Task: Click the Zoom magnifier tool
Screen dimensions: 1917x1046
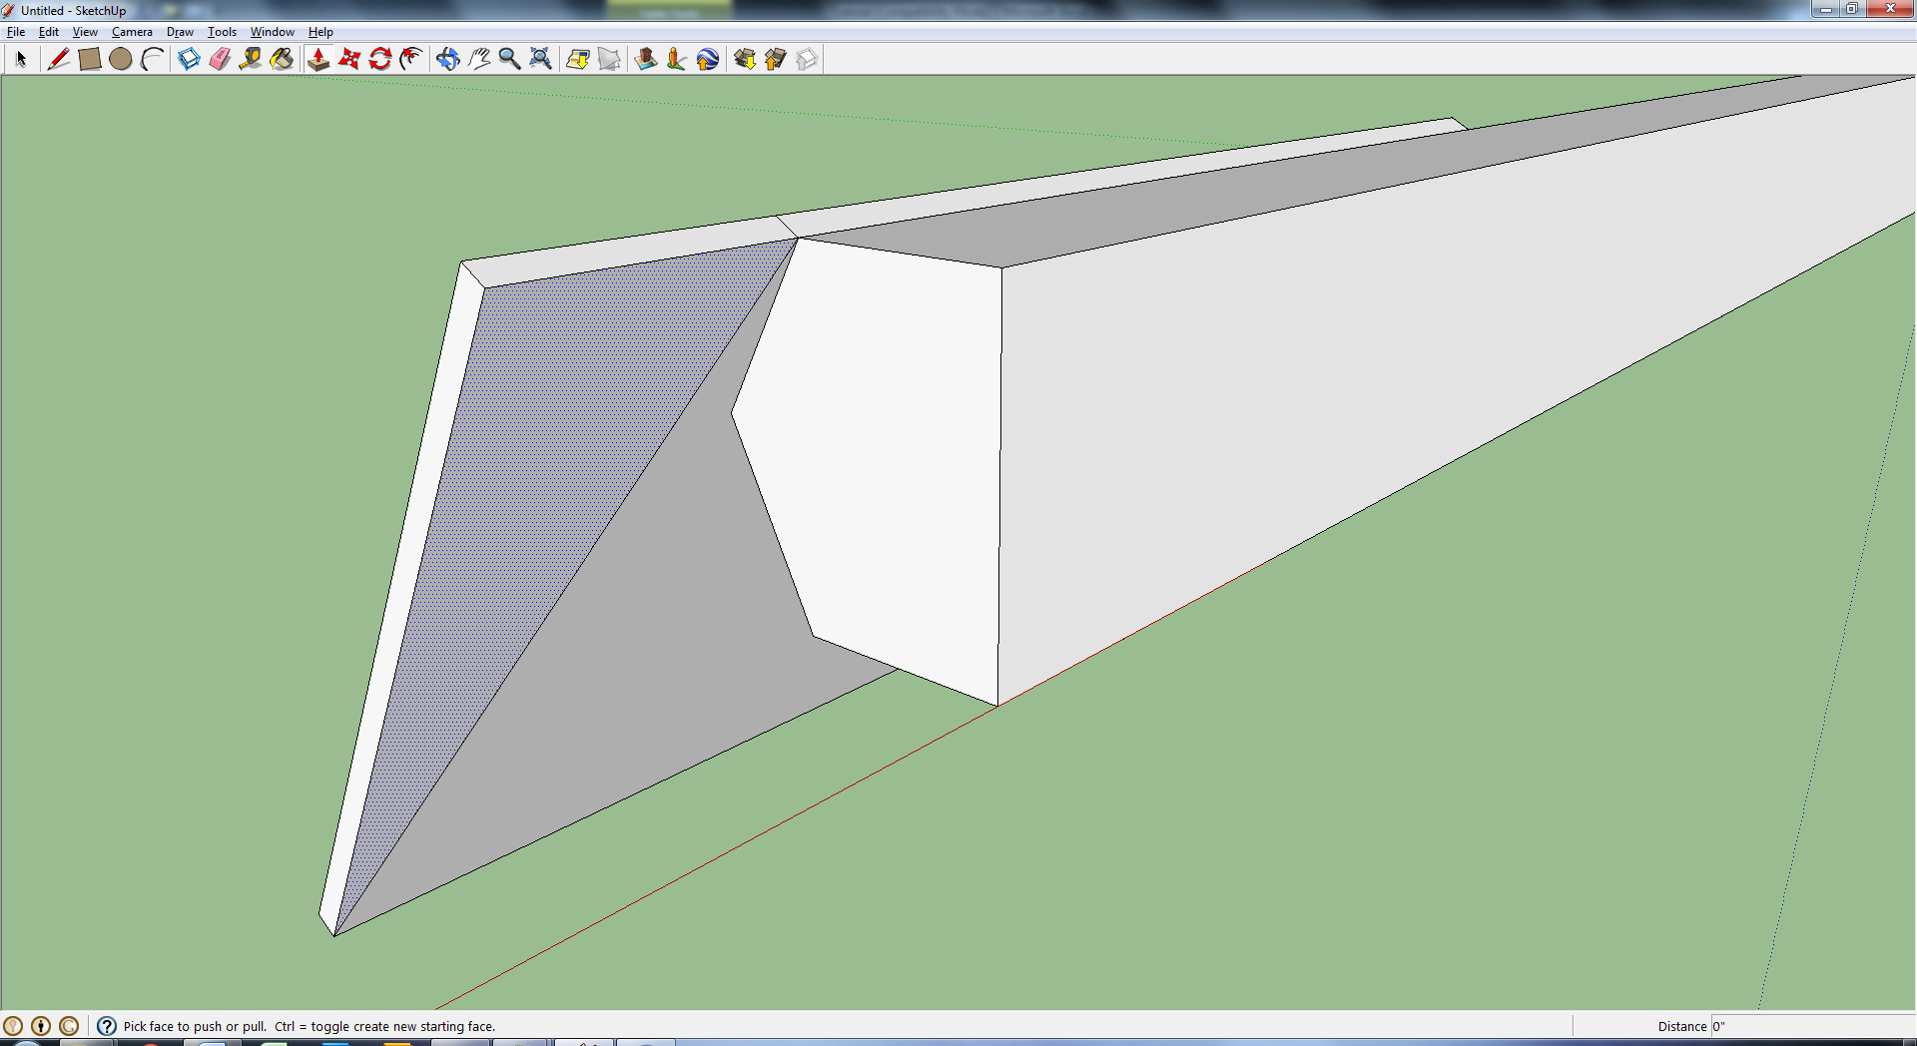Action: [x=510, y=59]
